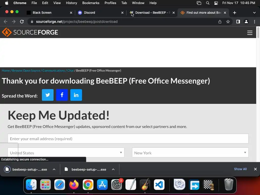The height and width of the screenshot is (195, 260).
Task: Open Firefox from the Dock
Action: pos(74,185)
